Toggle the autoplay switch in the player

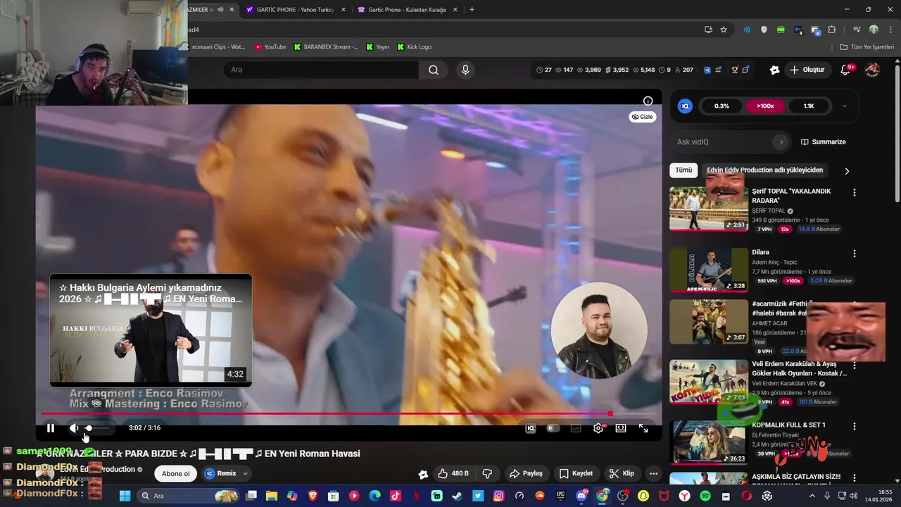(x=553, y=428)
